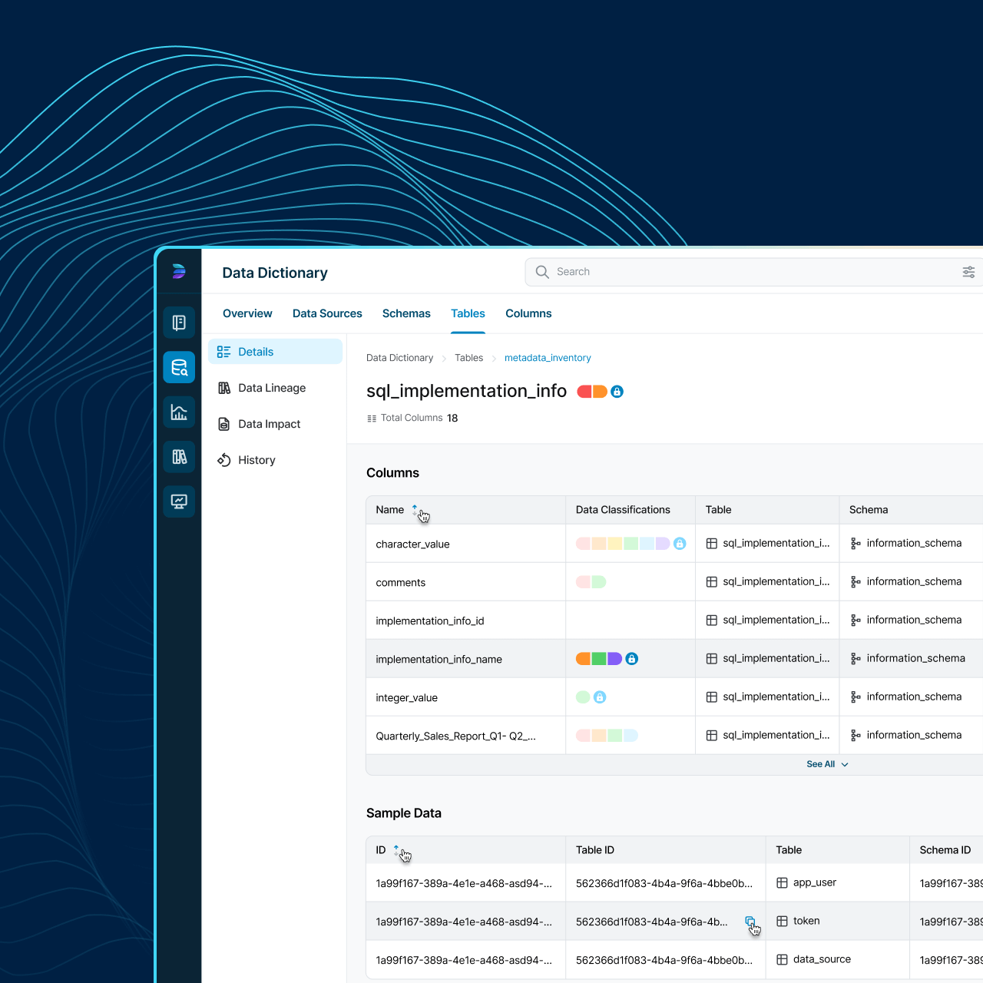
Task: Click lock icon in character_value row
Action: [680, 544]
